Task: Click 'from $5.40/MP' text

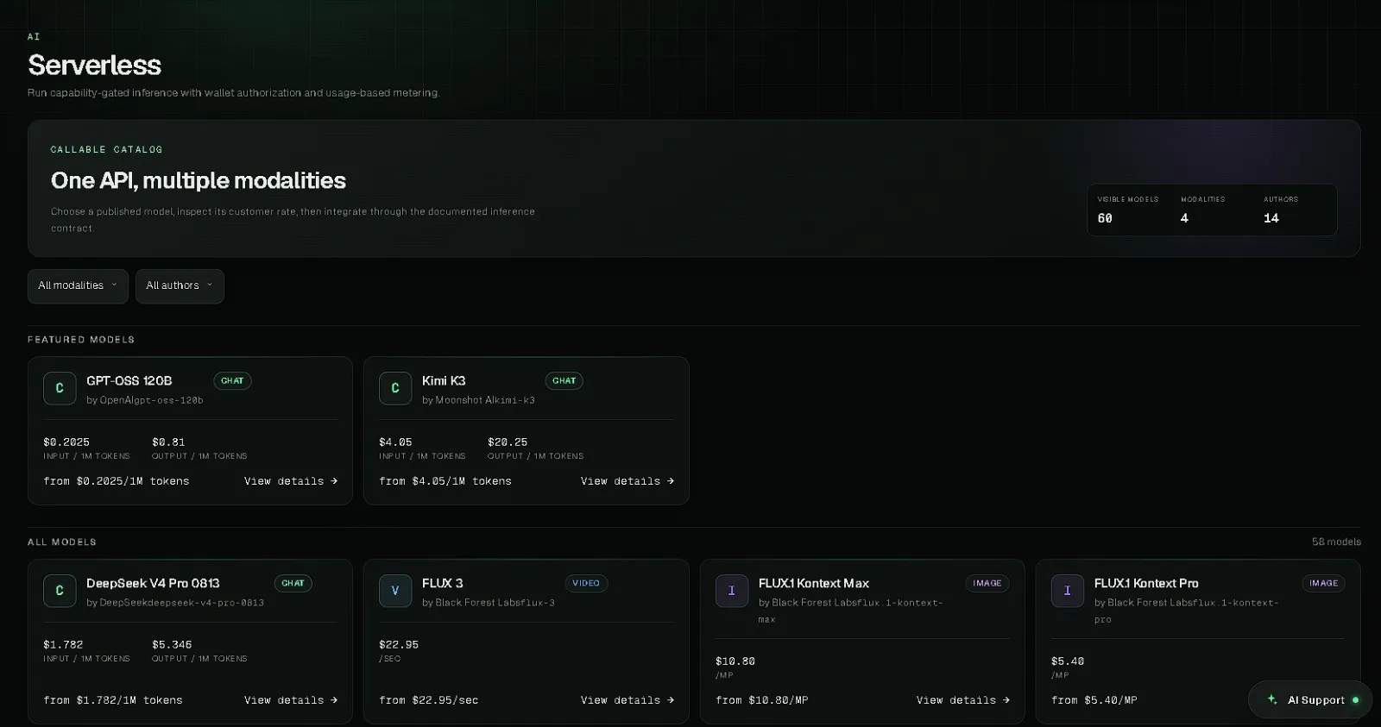Action: click(1094, 700)
